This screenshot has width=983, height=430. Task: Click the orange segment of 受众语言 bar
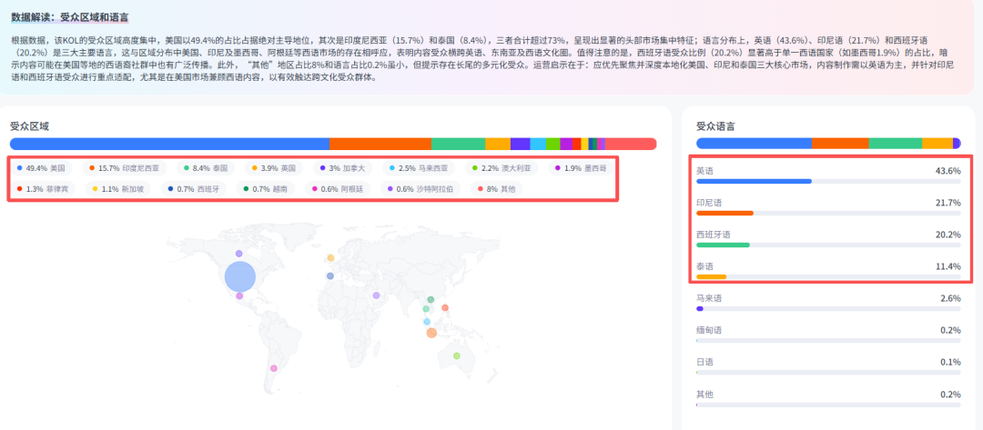coord(840,144)
